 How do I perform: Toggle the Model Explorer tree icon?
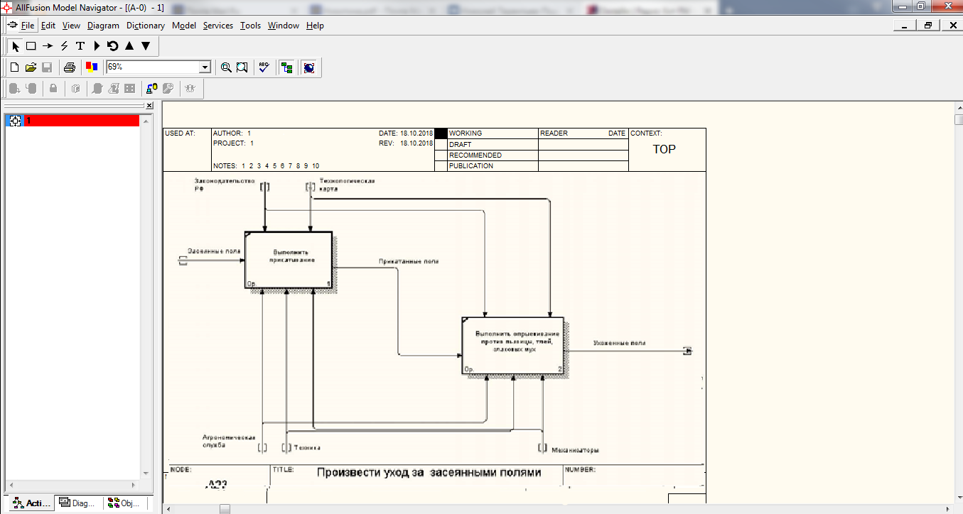coord(287,67)
